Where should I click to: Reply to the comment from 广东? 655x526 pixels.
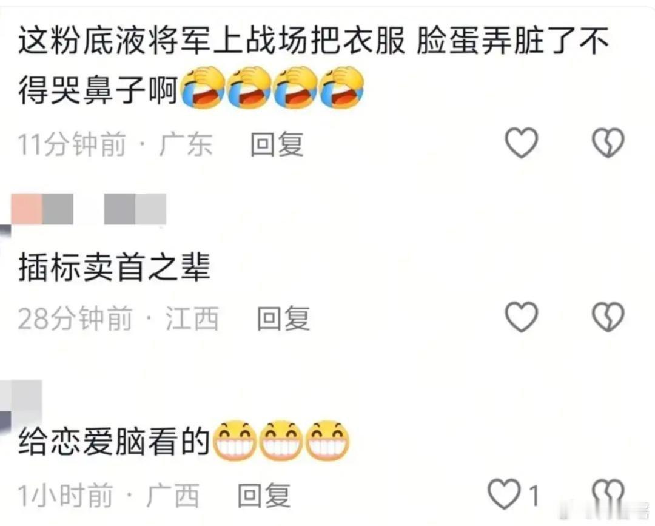[x=277, y=144]
